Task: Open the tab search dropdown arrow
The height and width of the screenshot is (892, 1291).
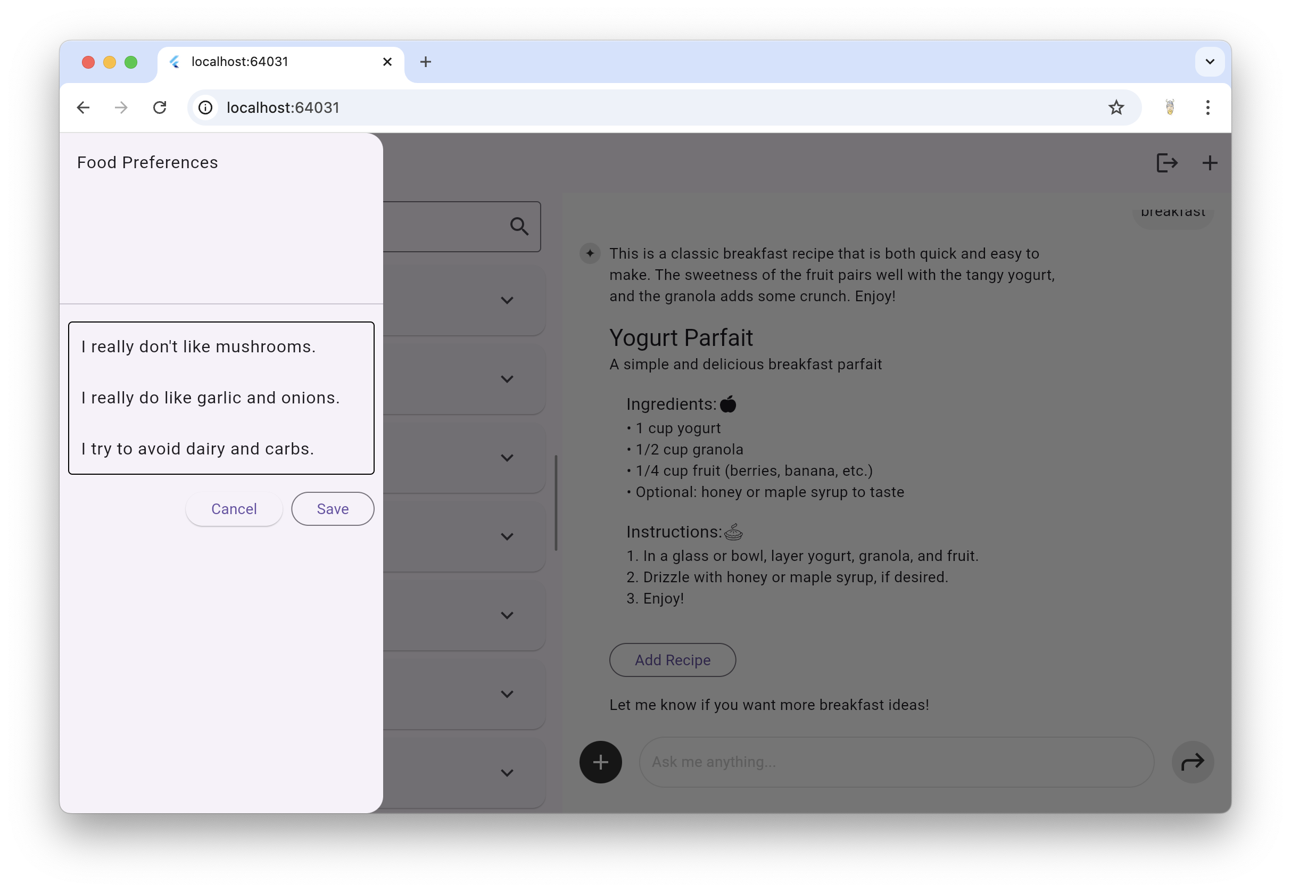Action: (1210, 62)
